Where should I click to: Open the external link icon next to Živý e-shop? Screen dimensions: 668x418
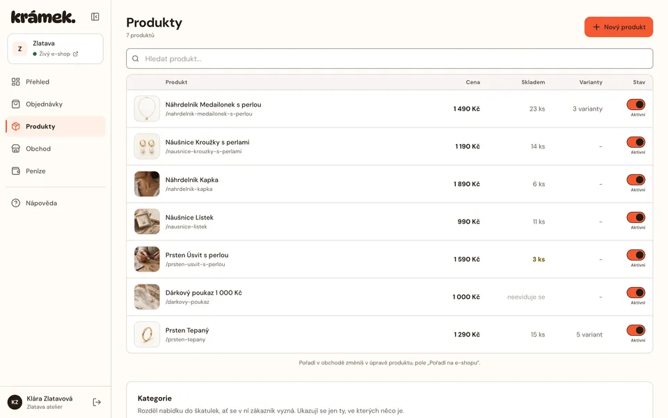tap(75, 54)
